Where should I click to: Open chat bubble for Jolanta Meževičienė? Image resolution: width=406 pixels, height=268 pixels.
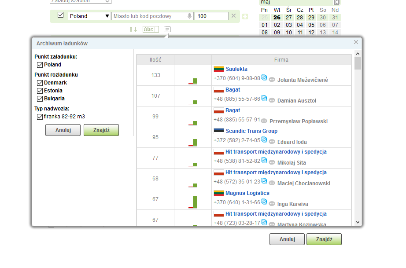point(272,80)
